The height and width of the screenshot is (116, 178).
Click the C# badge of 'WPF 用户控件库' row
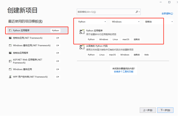tap(58, 77)
